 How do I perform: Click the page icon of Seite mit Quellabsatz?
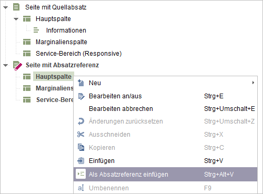coord(16,7)
